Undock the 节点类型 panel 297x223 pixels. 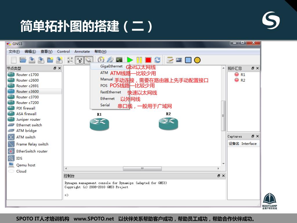55,68
